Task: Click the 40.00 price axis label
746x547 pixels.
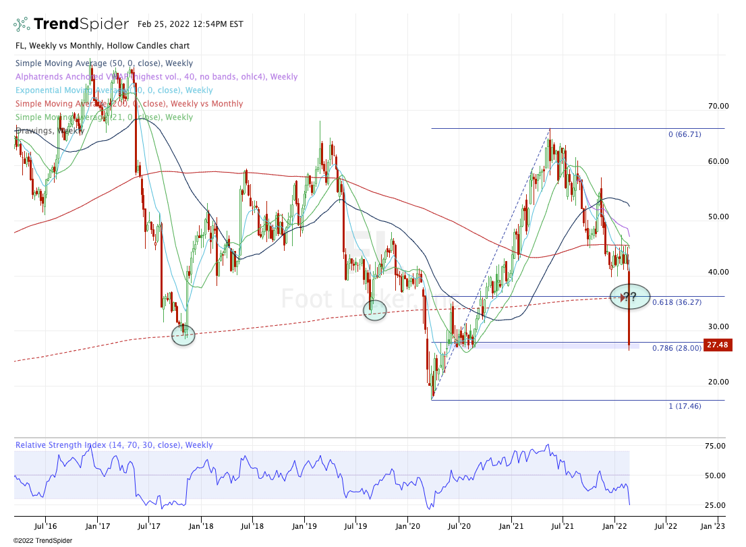Action: point(718,272)
